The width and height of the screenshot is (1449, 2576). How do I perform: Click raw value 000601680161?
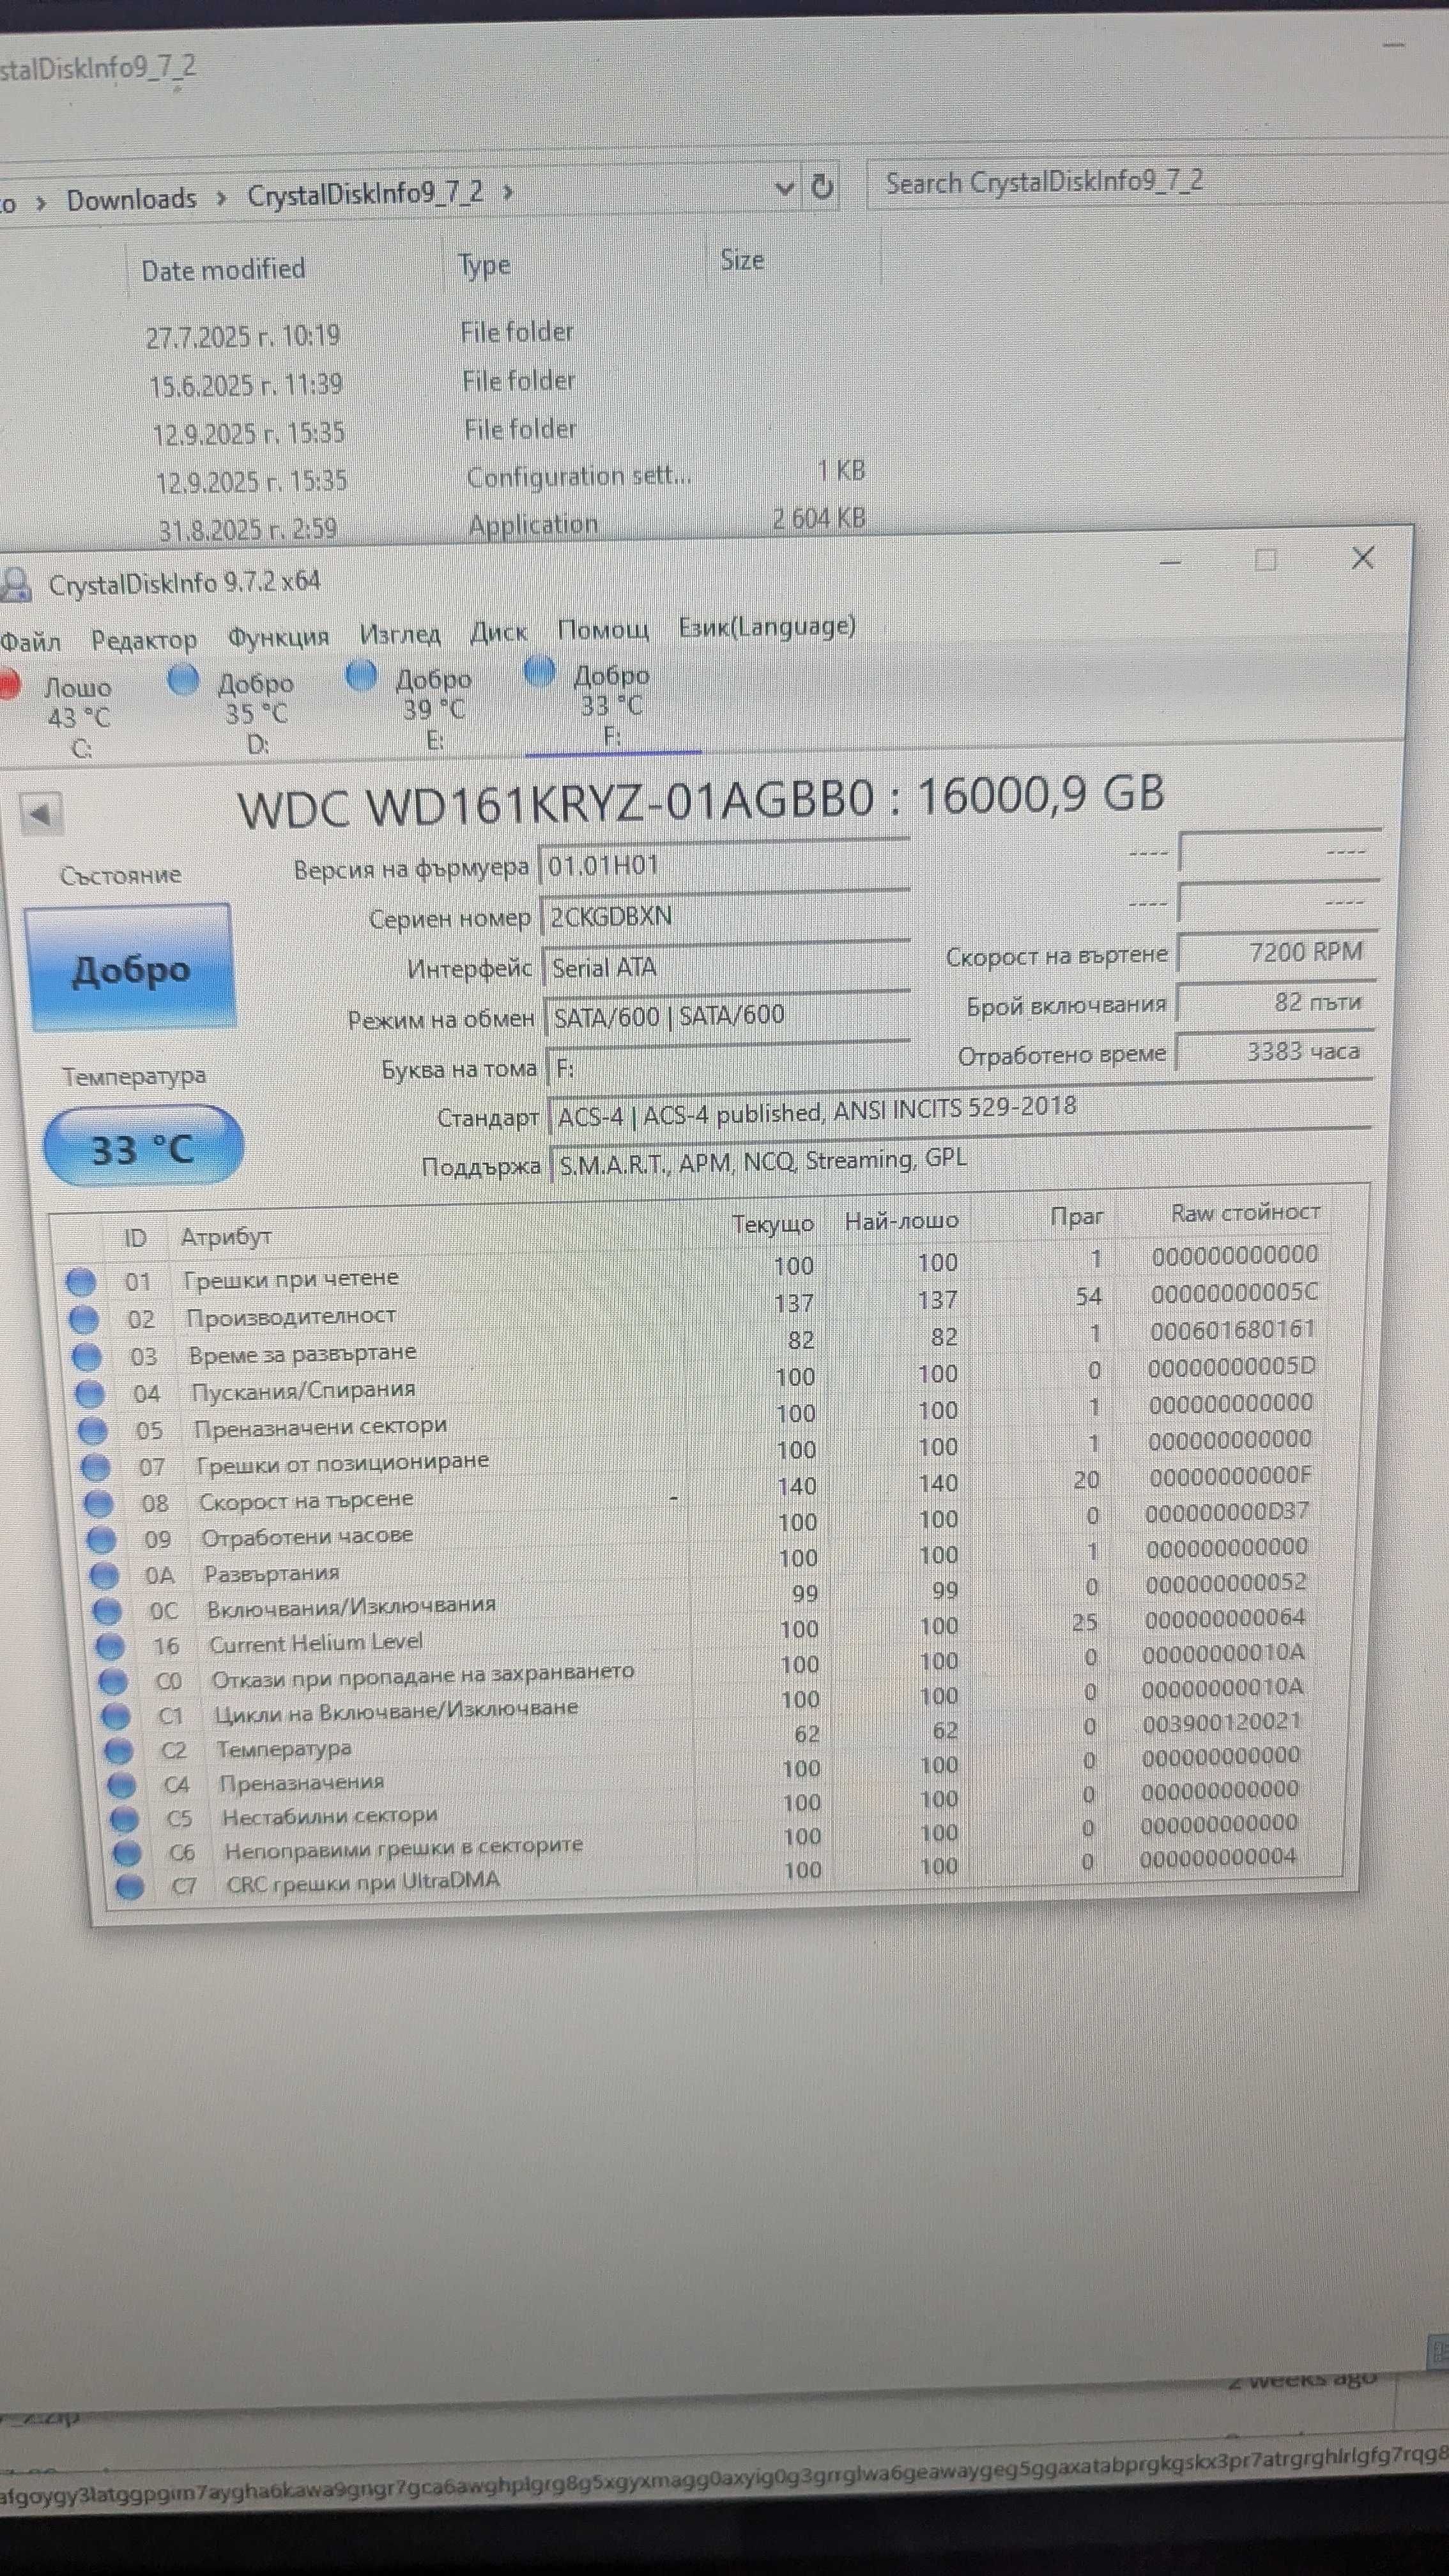tap(1232, 1330)
